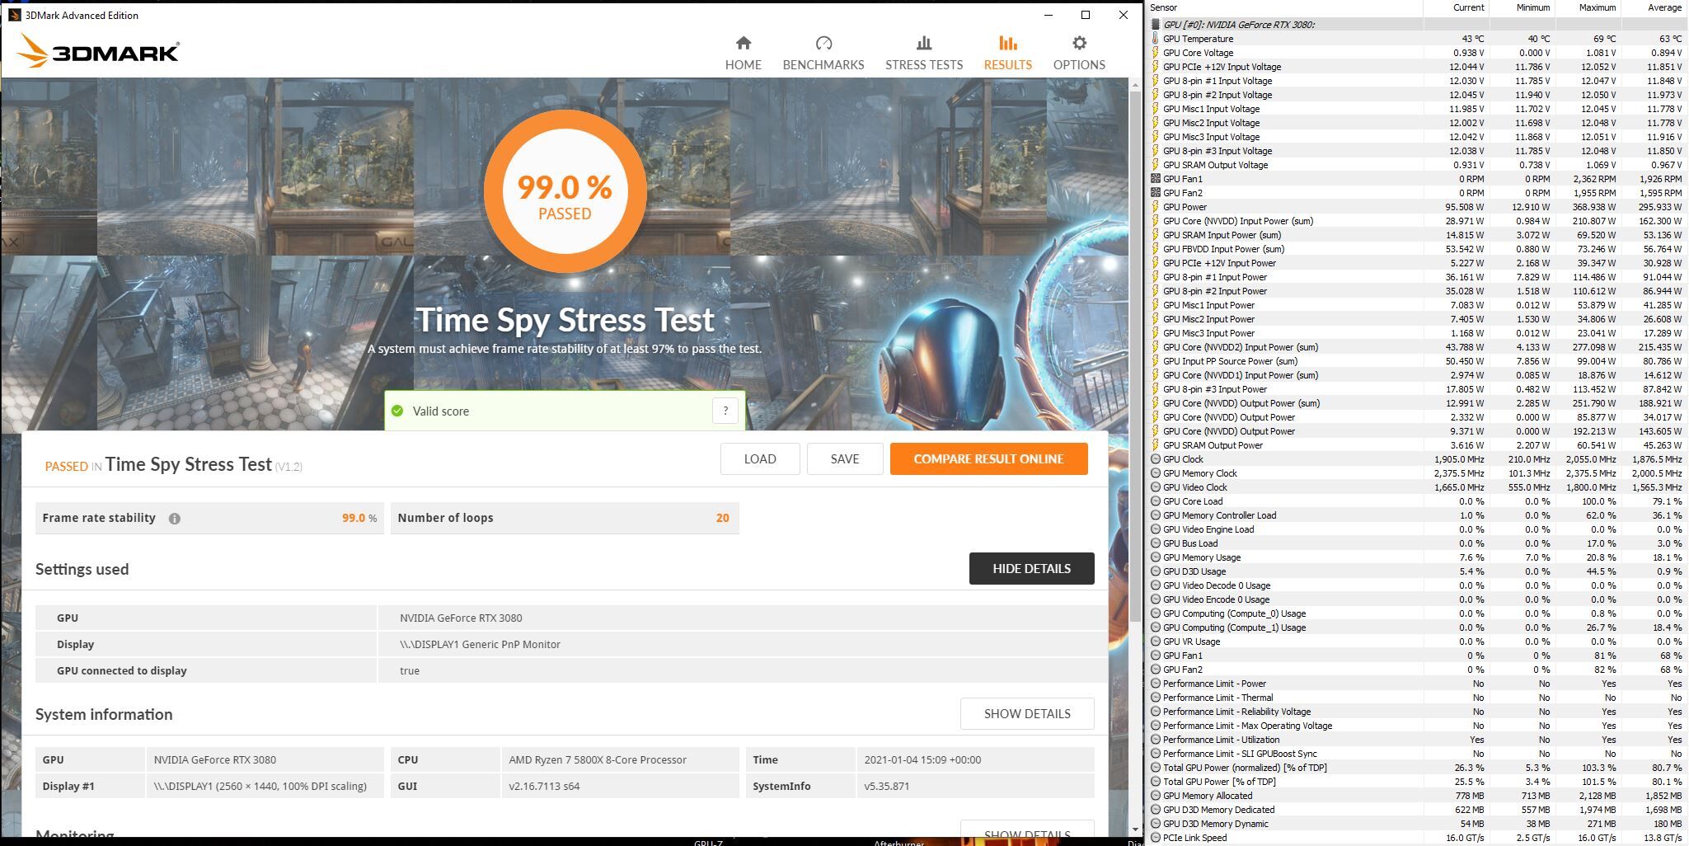
Task: Click the 99.0 % PASSED score circle
Action: click(565, 191)
